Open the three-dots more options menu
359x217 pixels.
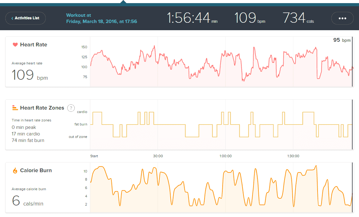342,18
